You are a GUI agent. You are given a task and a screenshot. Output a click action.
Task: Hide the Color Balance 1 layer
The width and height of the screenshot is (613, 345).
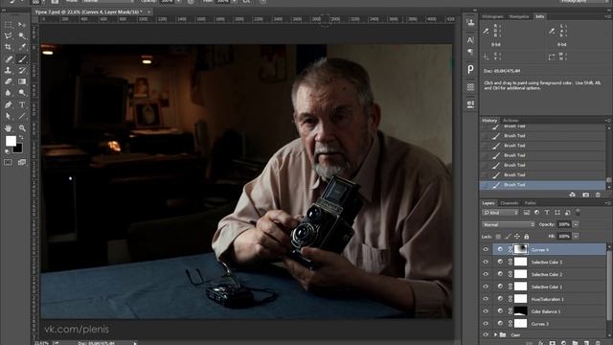(x=486, y=311)
